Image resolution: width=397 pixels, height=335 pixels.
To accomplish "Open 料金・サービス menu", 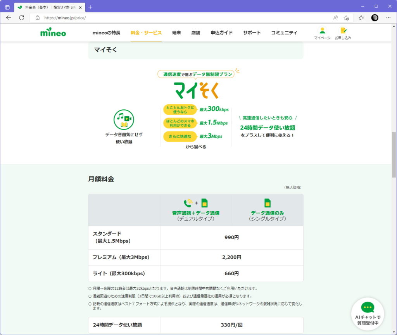I will (146, 33).
